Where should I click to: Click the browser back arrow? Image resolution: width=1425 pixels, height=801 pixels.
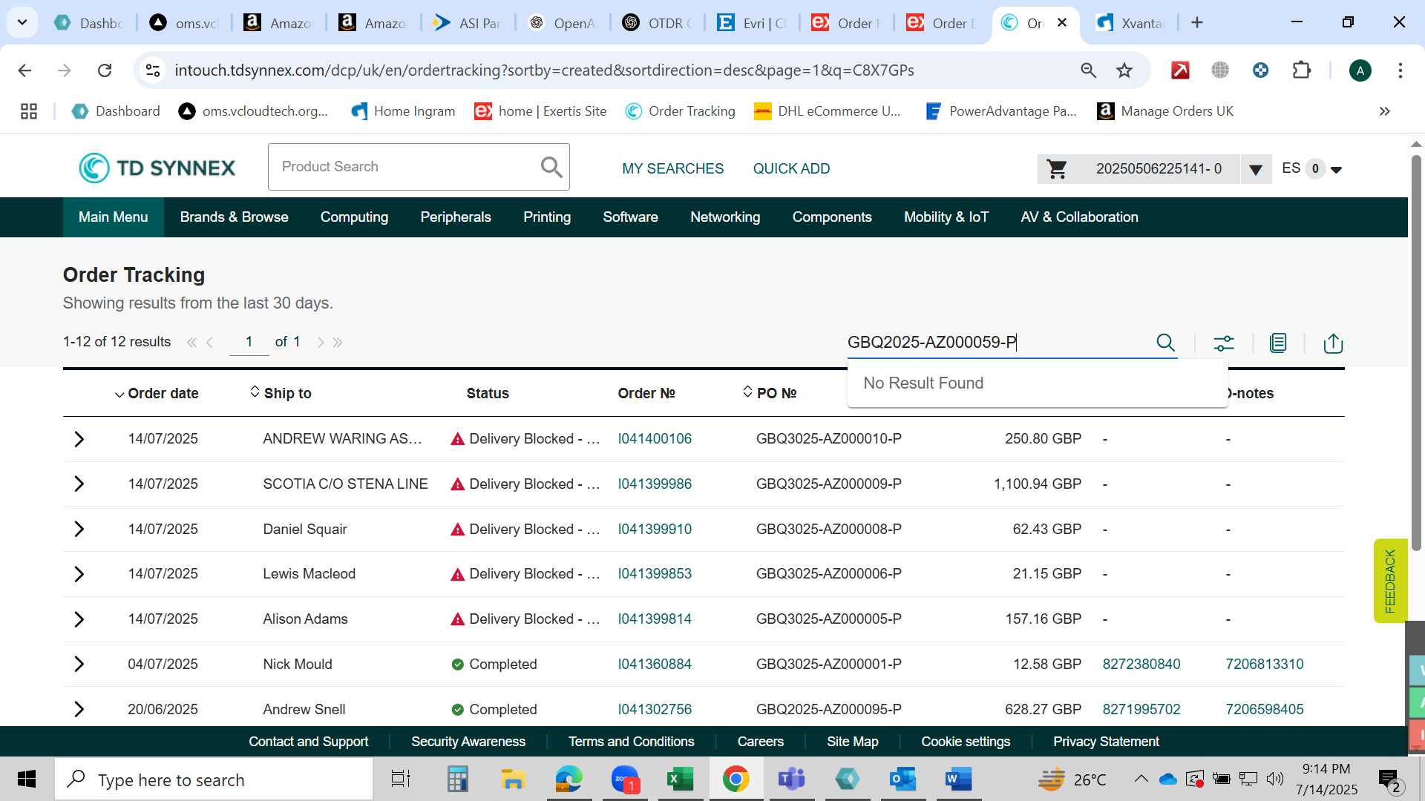pos(24,70)
